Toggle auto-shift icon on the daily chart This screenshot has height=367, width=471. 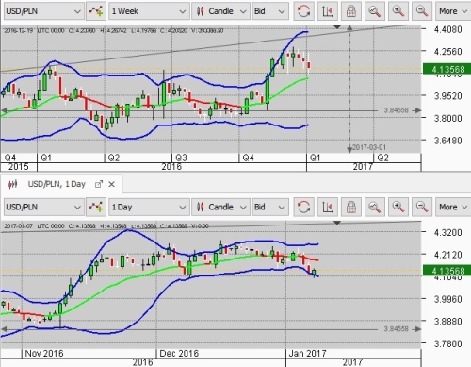pyautogui.click(x=327, y=207)
